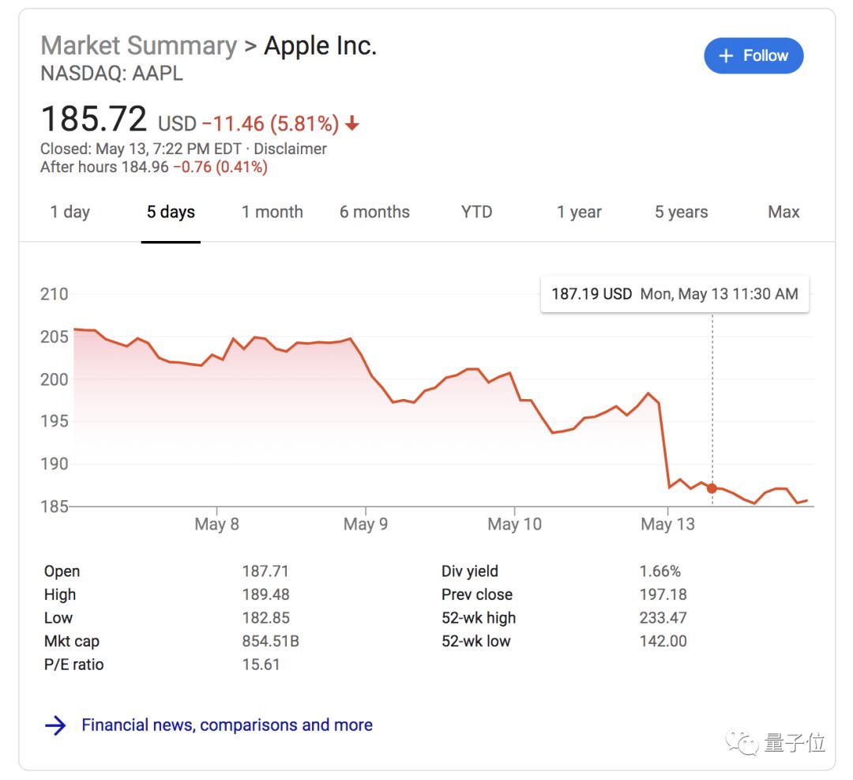
Task: Switch to the 1 month range
Action: (272, 212)
